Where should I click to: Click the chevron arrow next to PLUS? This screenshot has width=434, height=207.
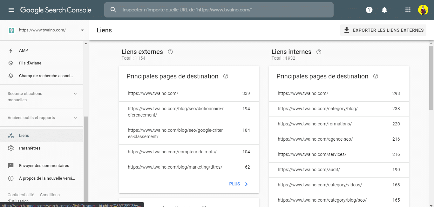[246, 184]
